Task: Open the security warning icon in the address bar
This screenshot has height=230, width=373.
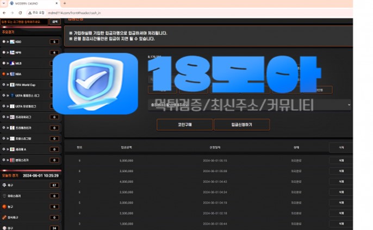Action: tap(30, 13)
